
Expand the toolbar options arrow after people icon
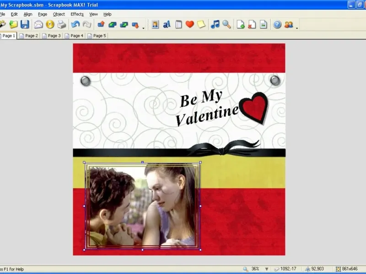coord(297,28)
